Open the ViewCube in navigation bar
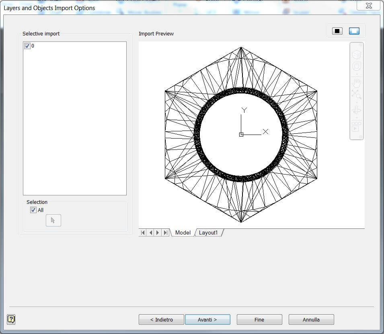The height and width of the screenshot is (334, 384). tap(357, 54)
